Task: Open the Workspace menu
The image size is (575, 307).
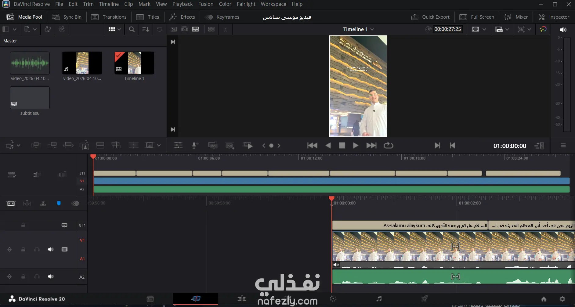Action: point(273,4)
